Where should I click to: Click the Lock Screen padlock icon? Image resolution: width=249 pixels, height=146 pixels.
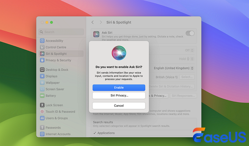point(42,105)
